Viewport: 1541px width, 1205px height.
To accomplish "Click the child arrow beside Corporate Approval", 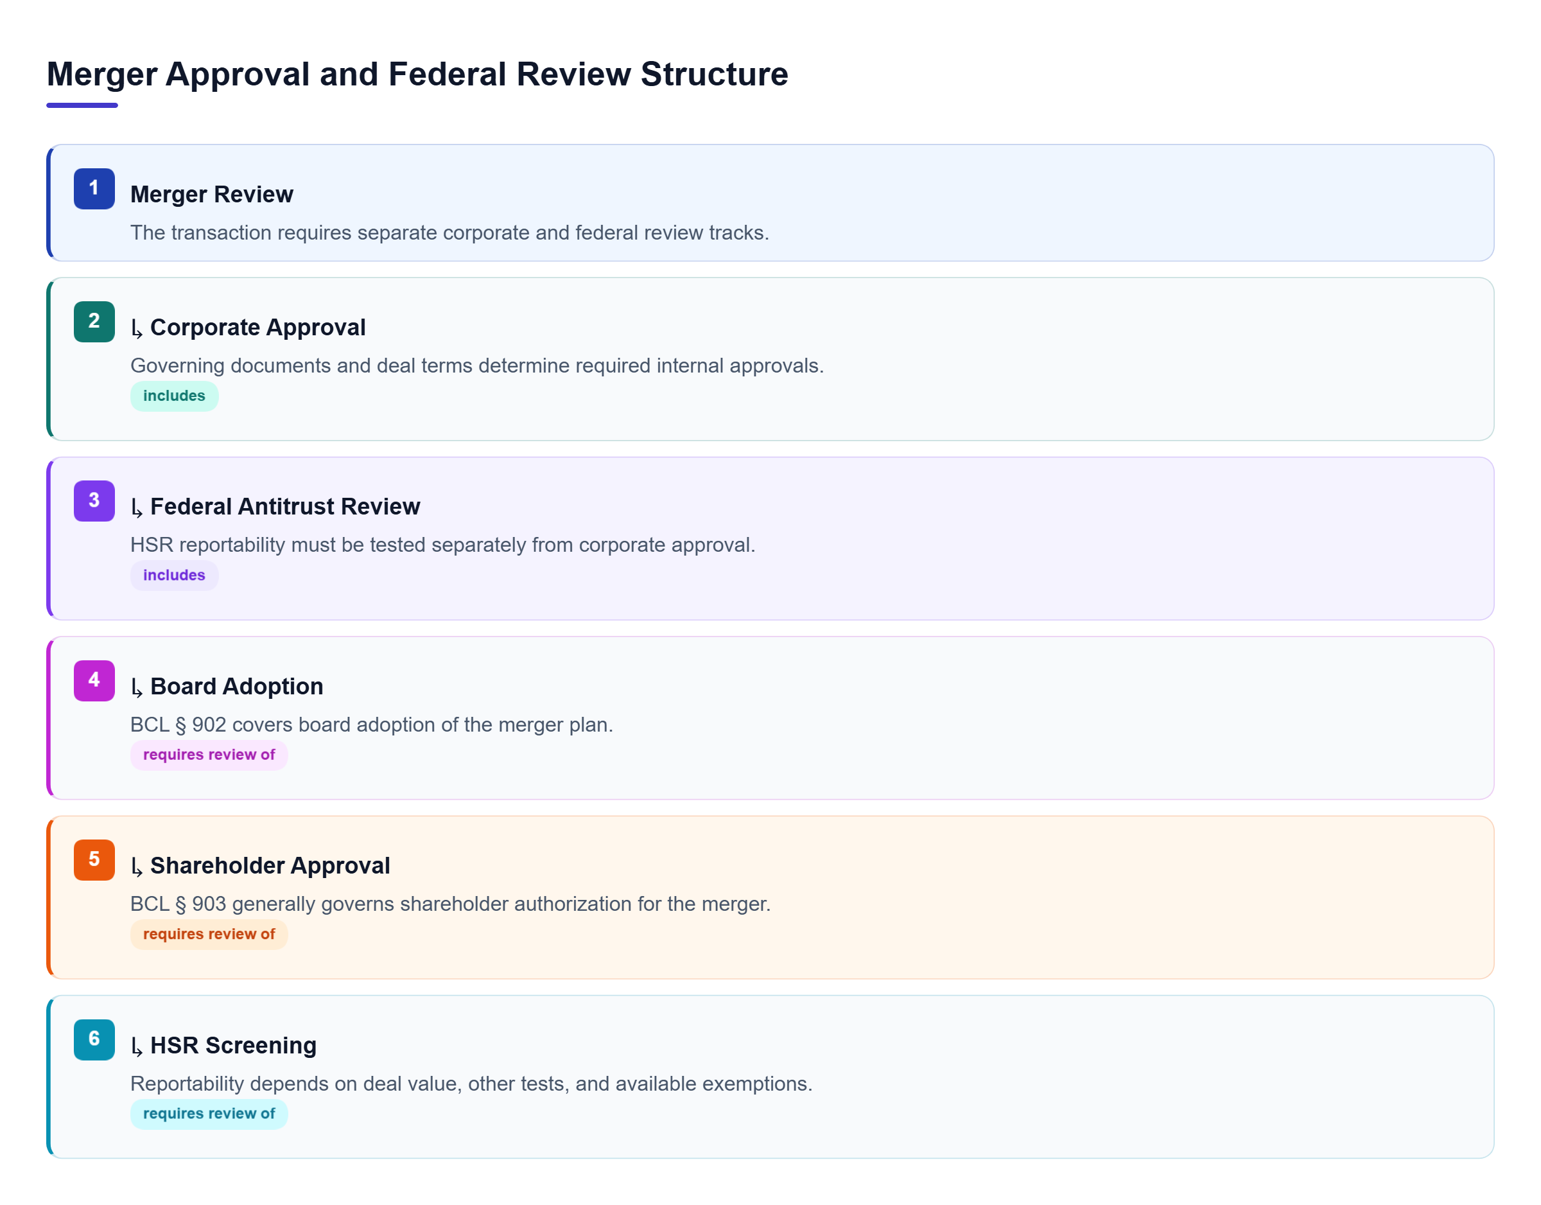I will point(137,329).
